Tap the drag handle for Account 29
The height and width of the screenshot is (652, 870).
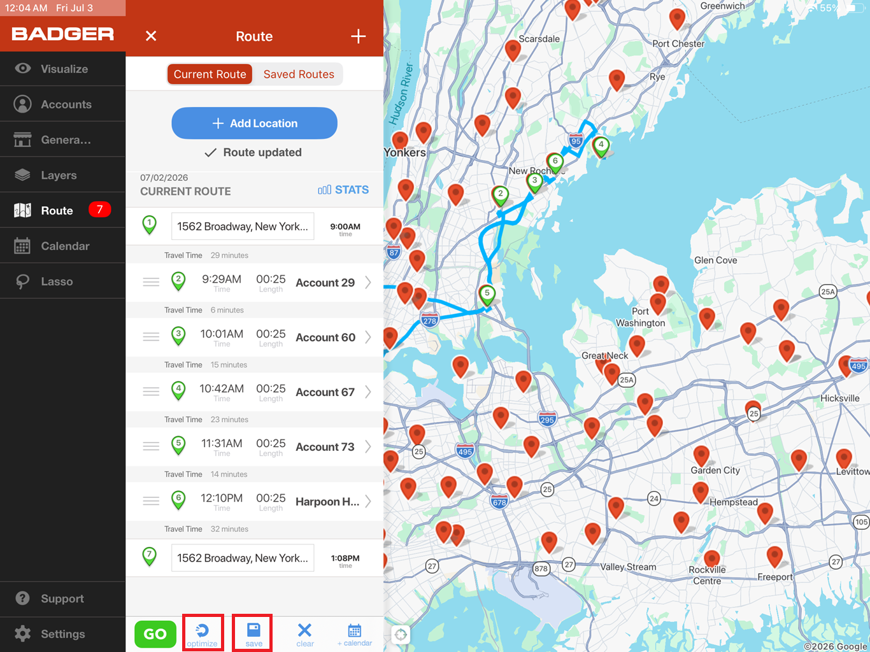(151, 282)
